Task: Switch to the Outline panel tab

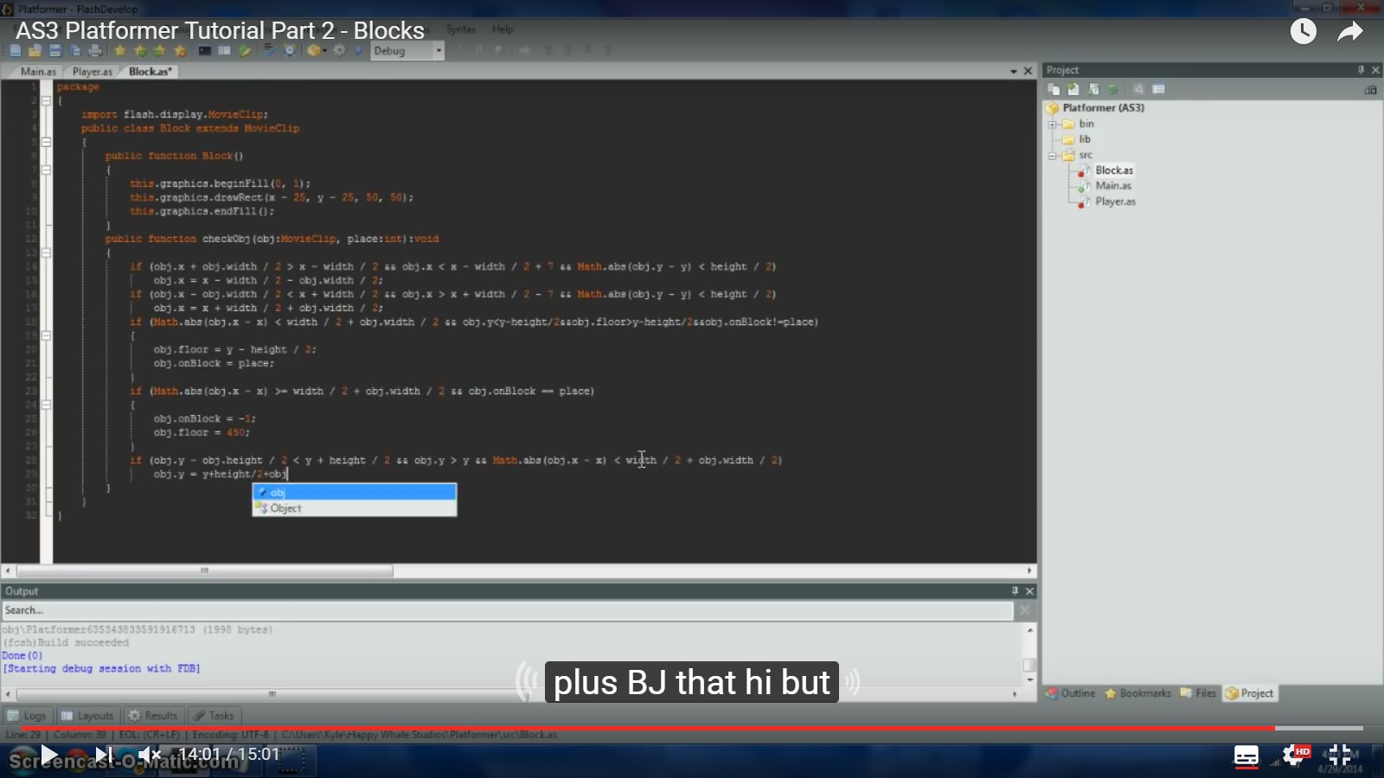Action: tap(1071, 693)
